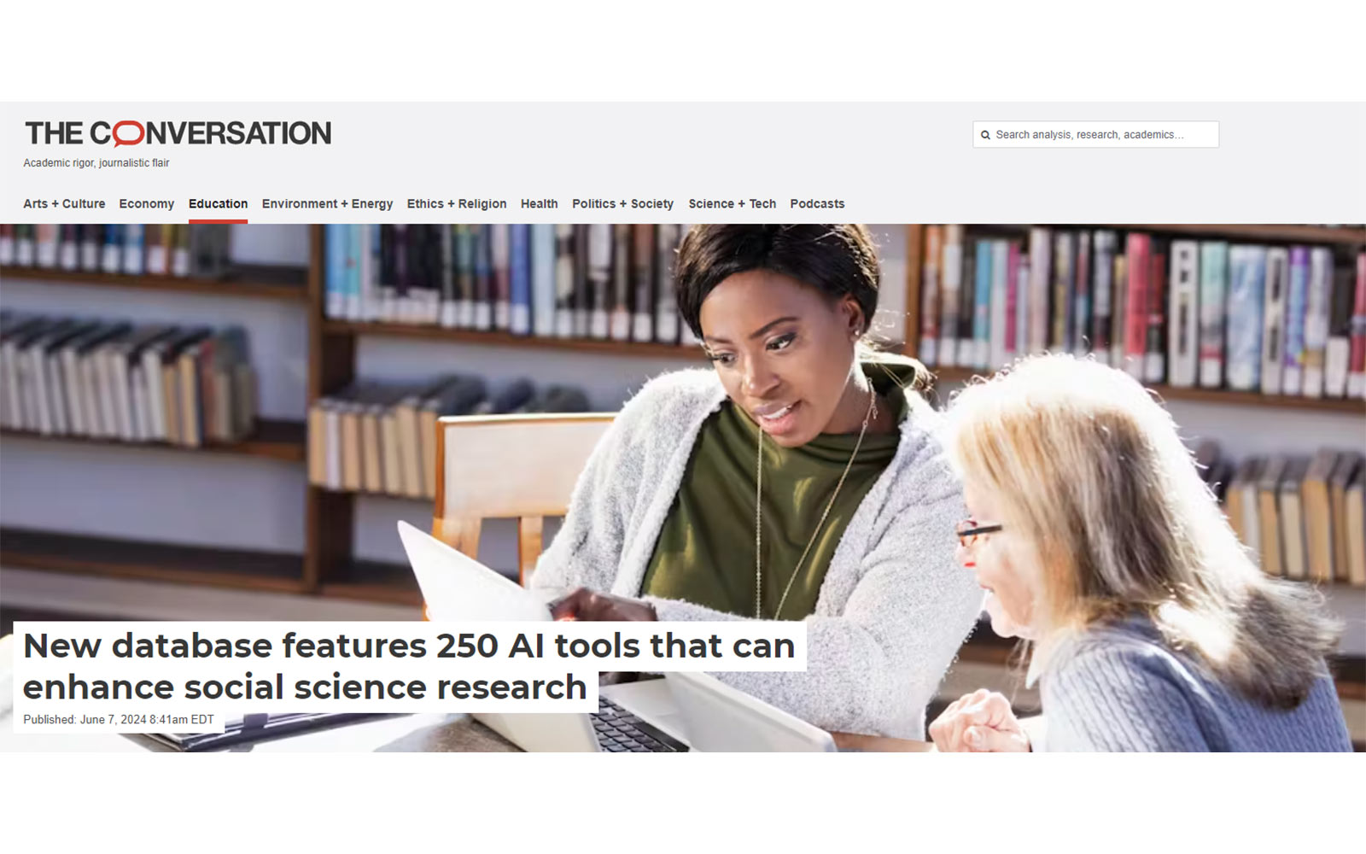Image resolution: width=1366 pixels, height=854 pixels.
Task: Select the Science + Tech tab
Action: [733, 203]
